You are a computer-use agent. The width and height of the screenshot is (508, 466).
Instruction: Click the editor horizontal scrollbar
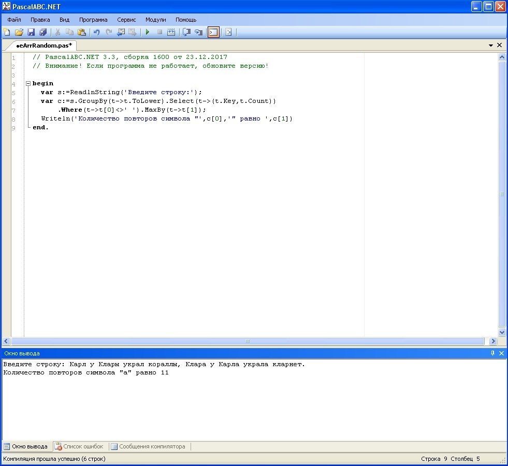248,341
